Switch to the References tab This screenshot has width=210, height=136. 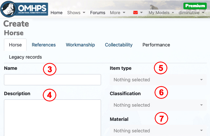44,45
